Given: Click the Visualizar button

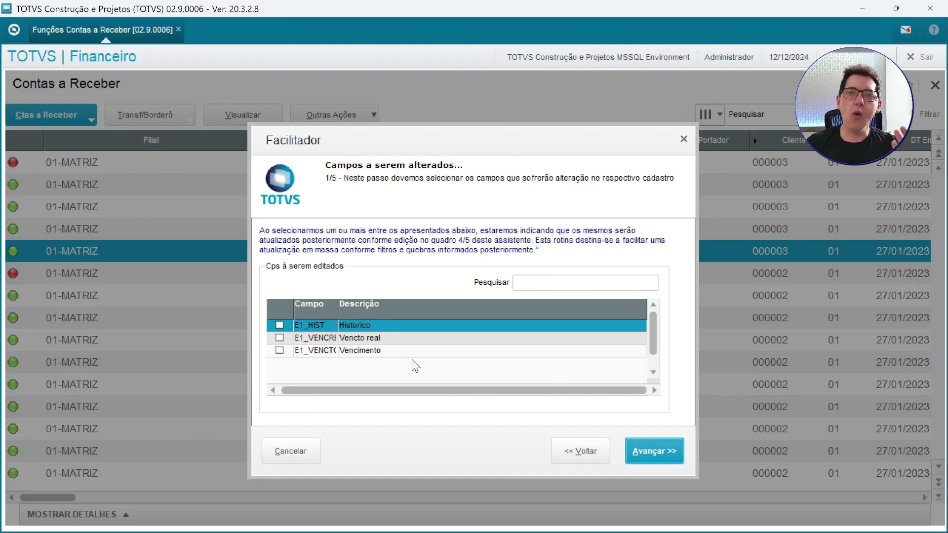Looking at the screenshot, I should tap(243, 114).
